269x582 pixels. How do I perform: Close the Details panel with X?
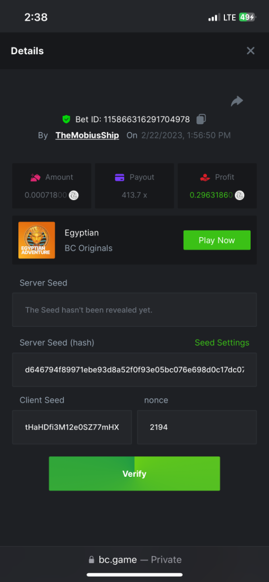(251, 51)
